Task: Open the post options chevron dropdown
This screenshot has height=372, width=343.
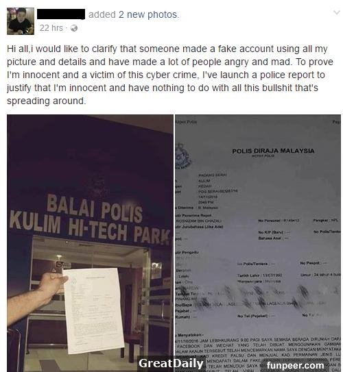Action: click(x=337, y=12)
